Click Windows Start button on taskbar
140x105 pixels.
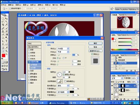point(6,103)
